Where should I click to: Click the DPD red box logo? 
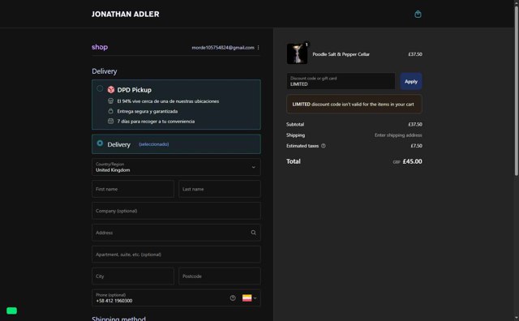click(x=111, y=90)
